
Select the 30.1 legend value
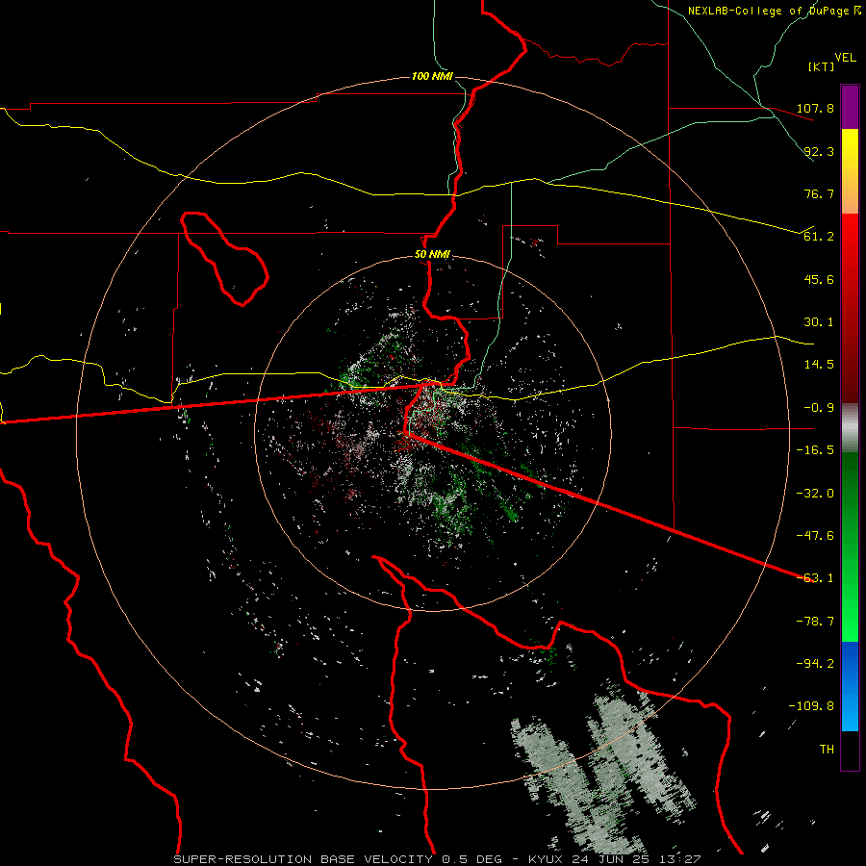point(819,322)
